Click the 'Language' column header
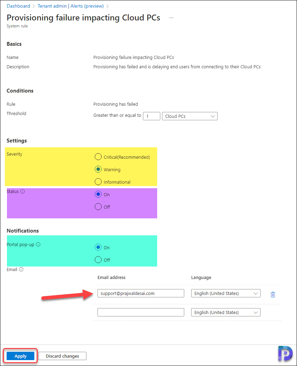The image size is (297, 366). point(201,278)
